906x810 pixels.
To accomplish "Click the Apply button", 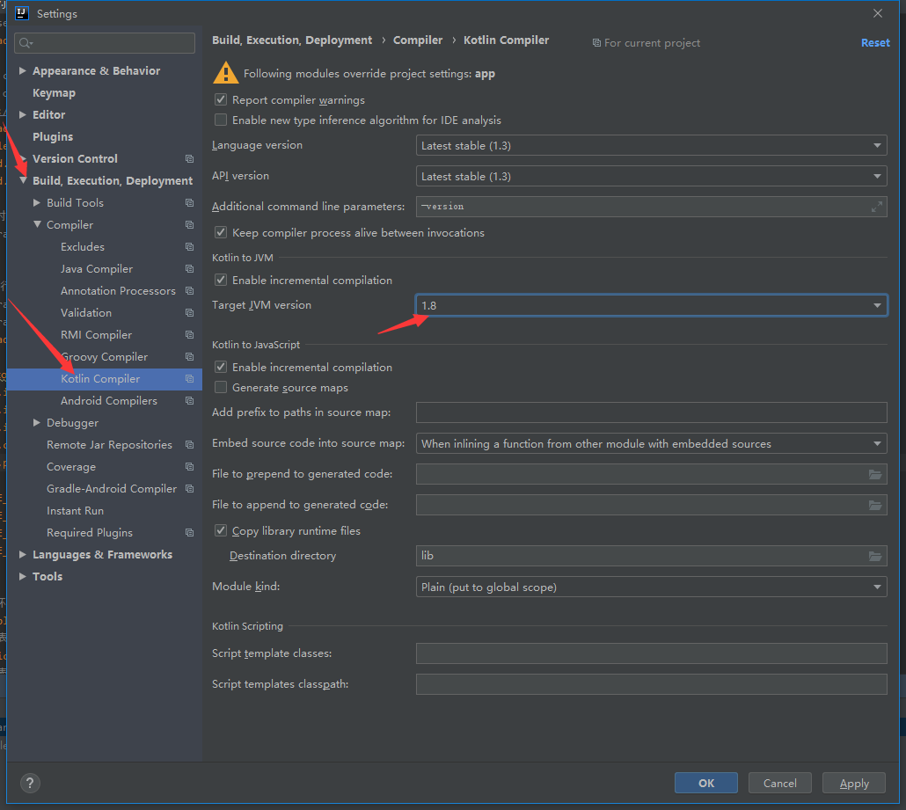I will (x=853, y=784).
